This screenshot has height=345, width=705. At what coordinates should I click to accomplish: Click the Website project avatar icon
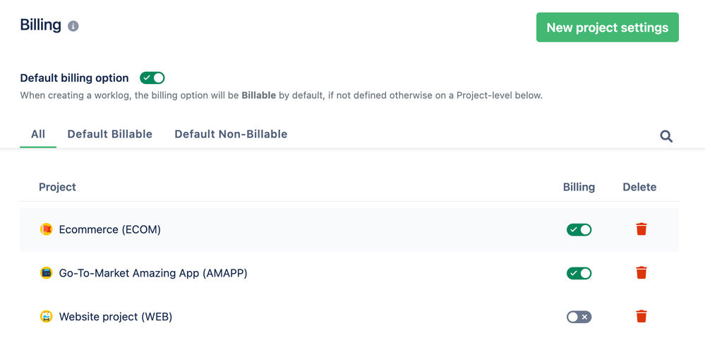[47, 317]
